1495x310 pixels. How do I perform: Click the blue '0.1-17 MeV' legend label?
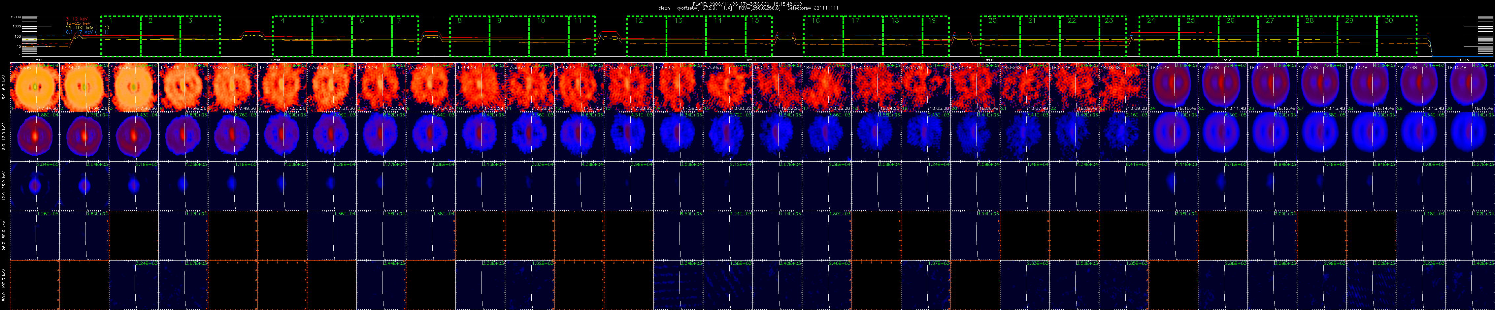tap(87, 32)
